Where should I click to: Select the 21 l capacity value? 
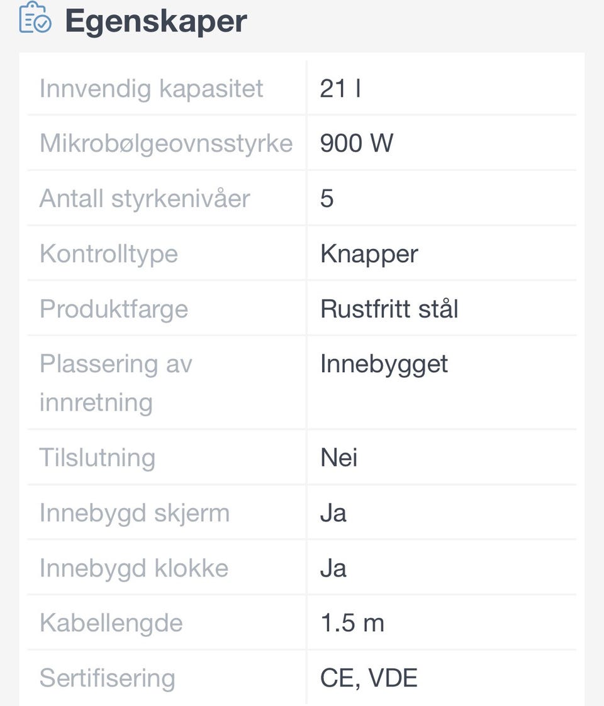coord(340,88)
